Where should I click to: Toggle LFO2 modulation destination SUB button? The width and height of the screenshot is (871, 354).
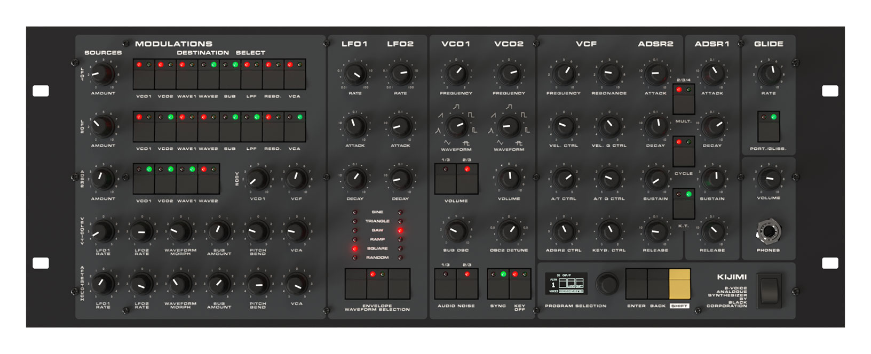(x=230, y=126)
